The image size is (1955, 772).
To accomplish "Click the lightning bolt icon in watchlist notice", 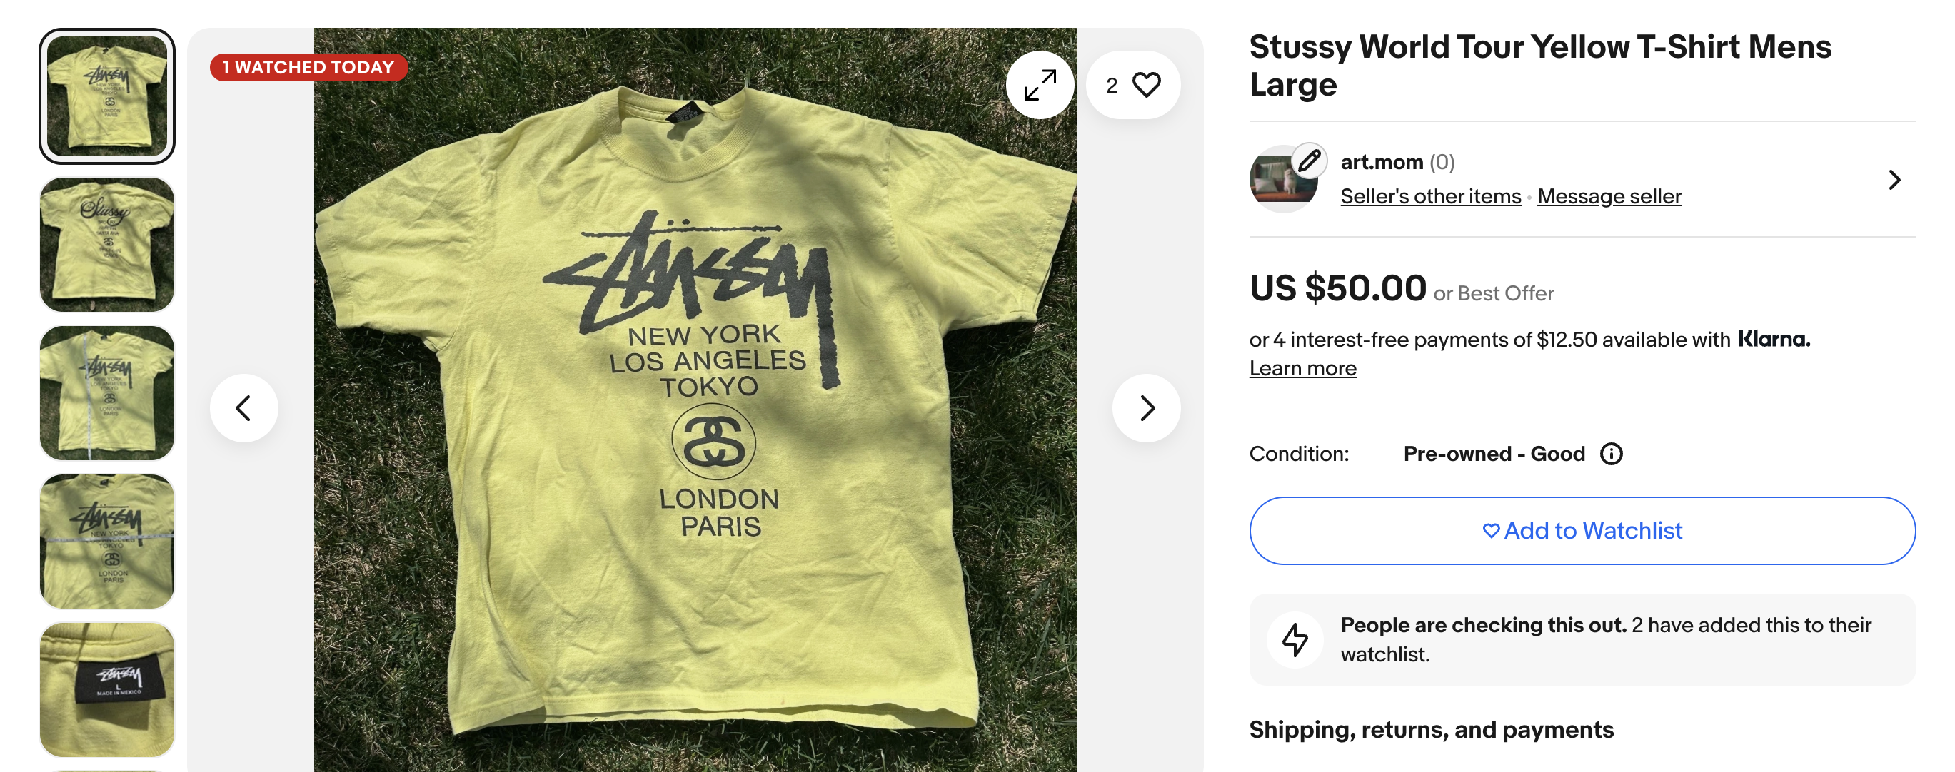I will [1295, 639].
